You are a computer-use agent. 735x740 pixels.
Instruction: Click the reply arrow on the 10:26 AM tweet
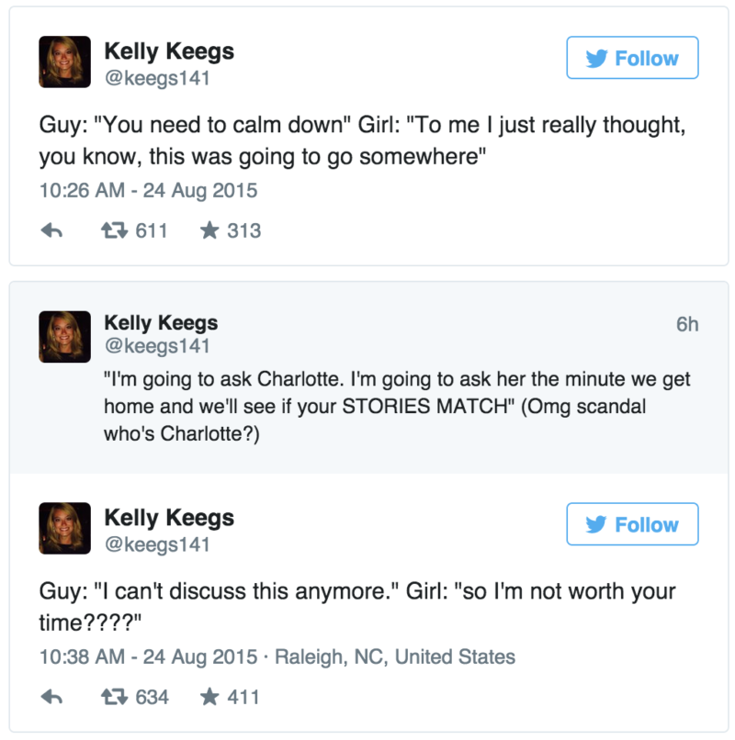point(52,230)
